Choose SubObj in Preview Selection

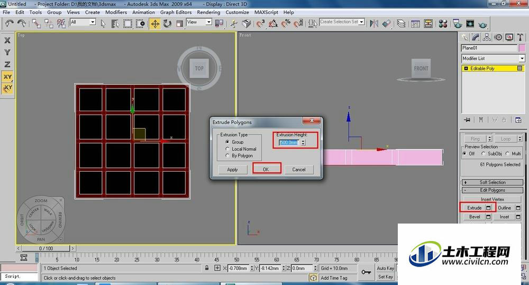pos(483,154)
